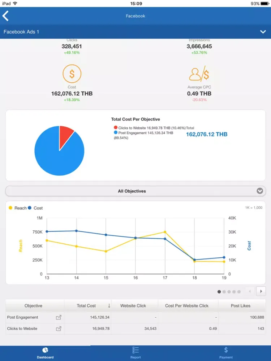
Task: Click the Post Engagement row label
Action: 22,317
